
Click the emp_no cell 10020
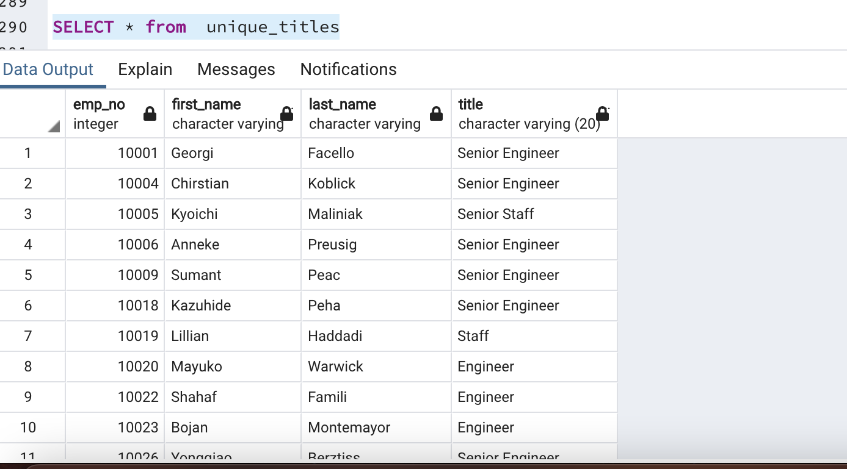pos(115,367)
